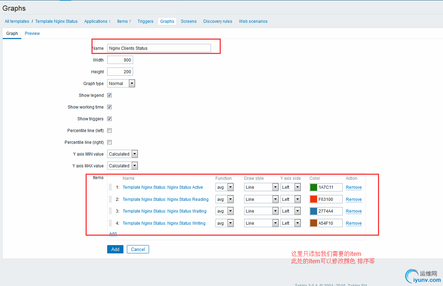Open brown A54F10 color swatch
Image resolution: width=443 pixels, height=286 pixels.
tap(314, 223)
